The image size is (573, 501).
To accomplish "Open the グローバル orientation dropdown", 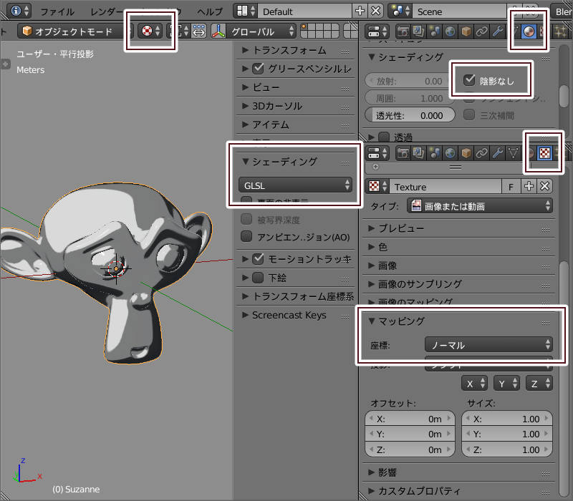I will (x=261, y=31).
